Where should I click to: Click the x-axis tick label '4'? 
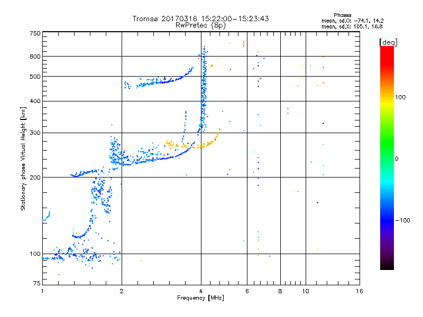click(201, 291)
